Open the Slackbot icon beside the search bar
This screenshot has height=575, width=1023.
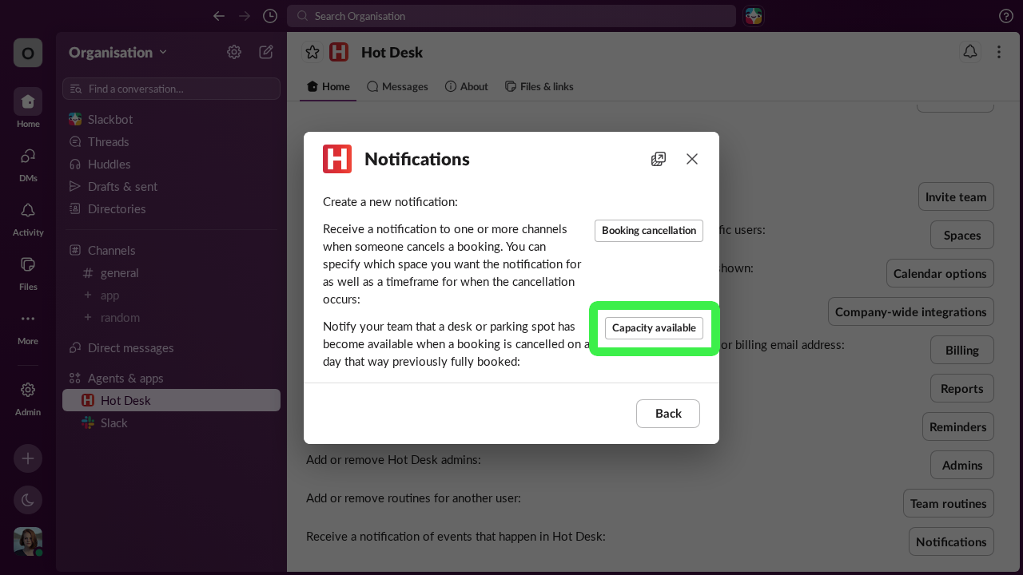coord(754,16)
